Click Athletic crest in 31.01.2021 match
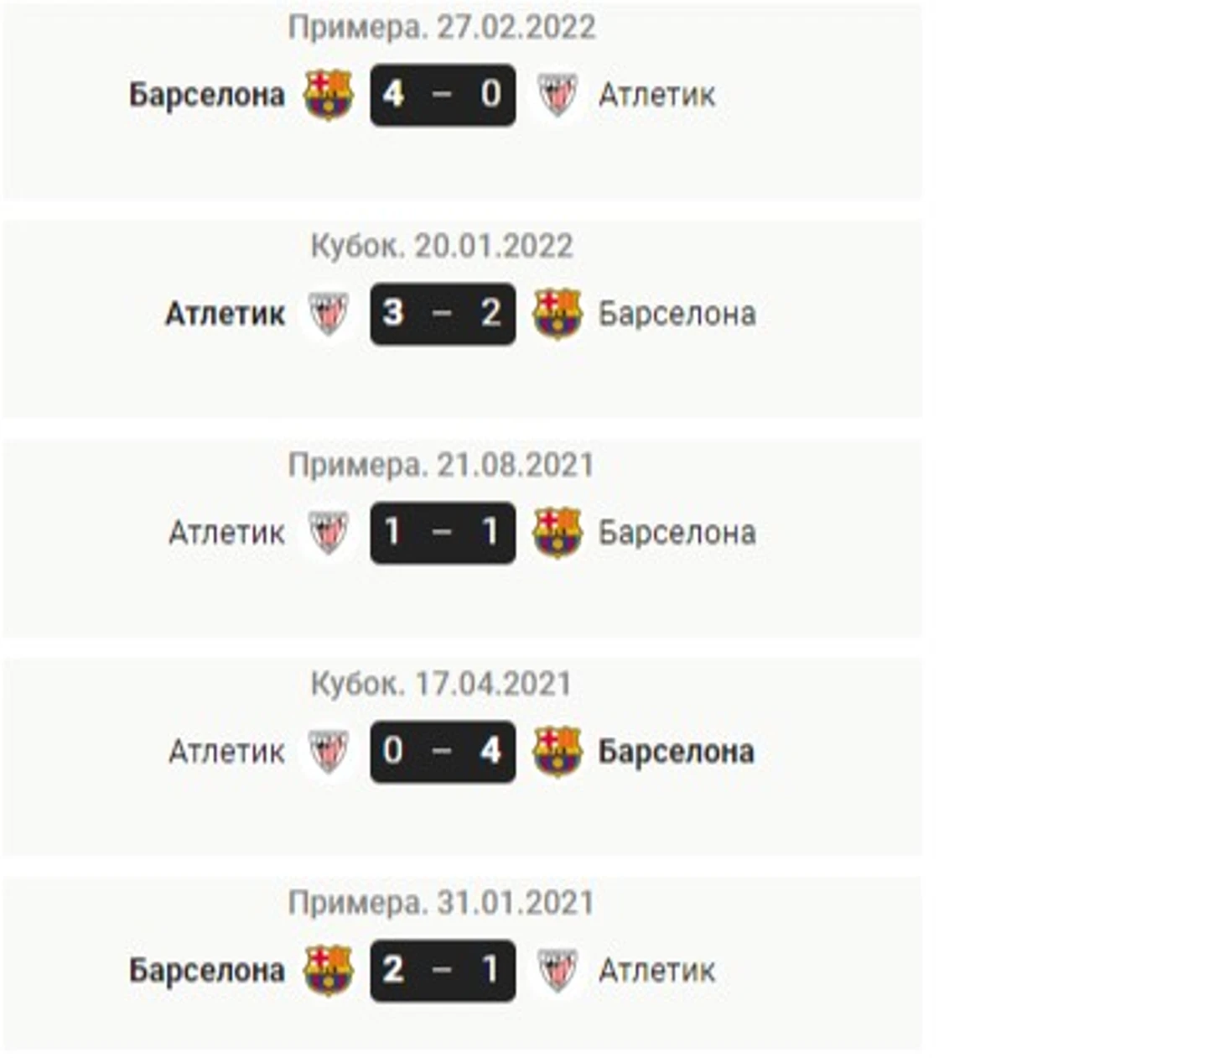 [557, 971]
